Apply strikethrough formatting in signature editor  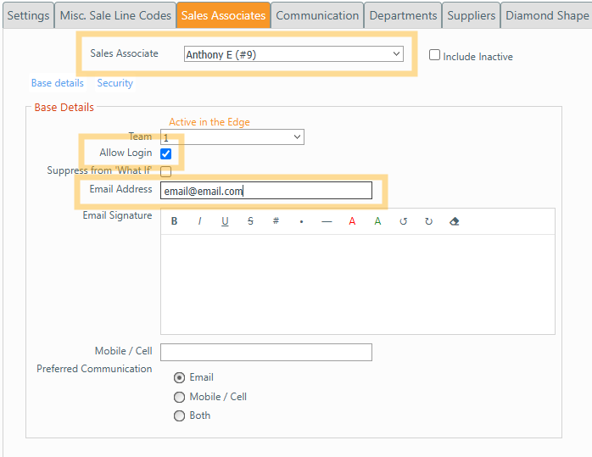point(251,222)
